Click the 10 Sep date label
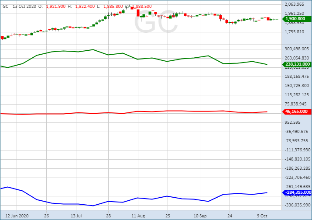Image resolution: width=312 pixels, height=220 pixels. [200, 216]
